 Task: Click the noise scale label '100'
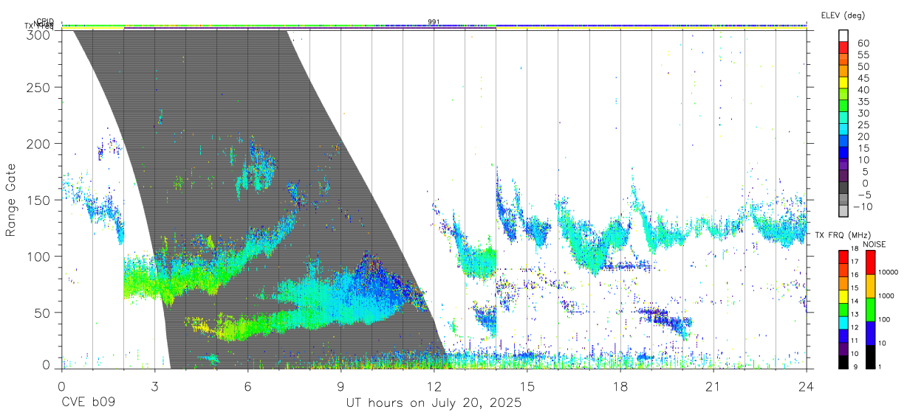[x=884, y=319]
